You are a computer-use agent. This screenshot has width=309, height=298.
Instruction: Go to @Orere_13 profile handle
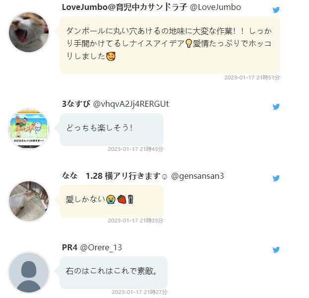click(x=101, y=247)
